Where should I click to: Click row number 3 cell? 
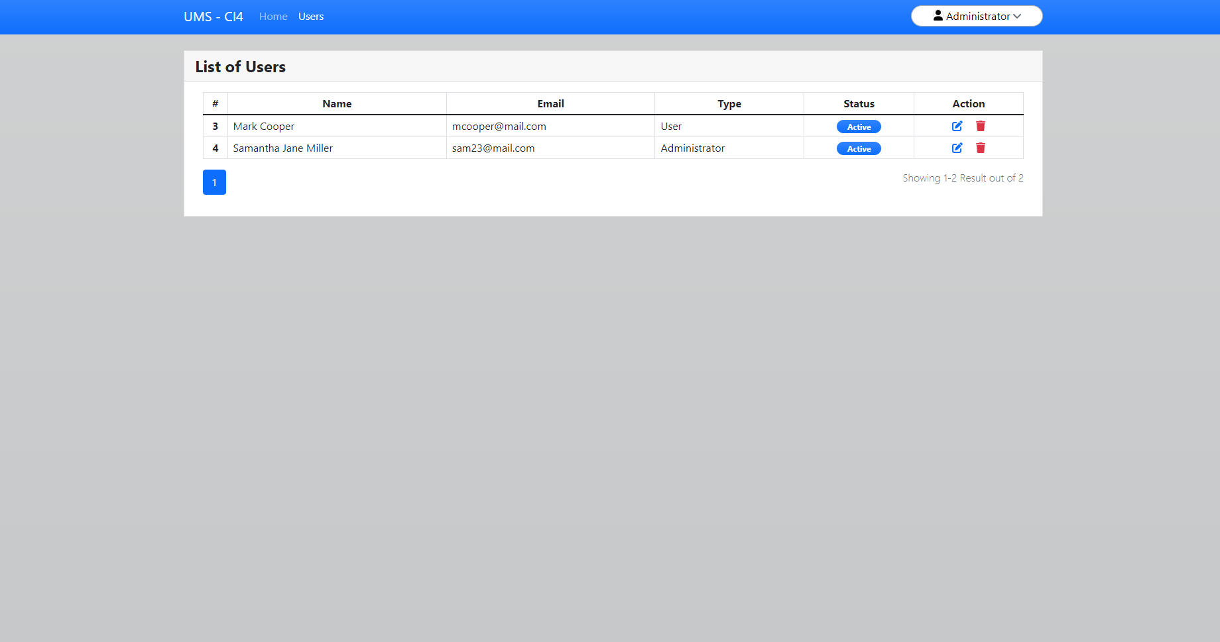215,126
